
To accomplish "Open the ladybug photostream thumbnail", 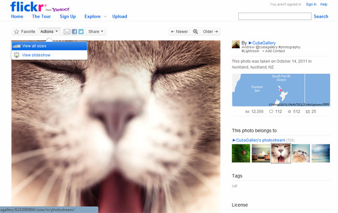I will click(241, 153).
